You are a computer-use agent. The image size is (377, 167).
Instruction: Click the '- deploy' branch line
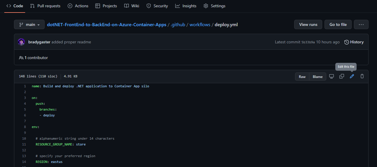pyautogui.click(x=47, y=115)
